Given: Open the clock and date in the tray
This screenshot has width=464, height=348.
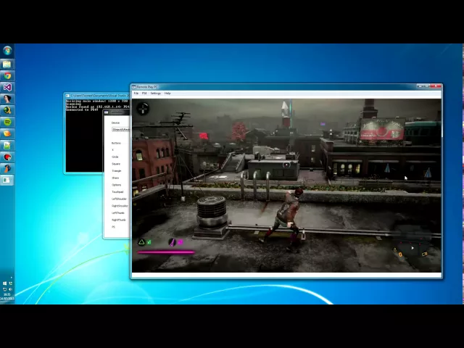Looking at the screenshot, I should pos(7,297).
